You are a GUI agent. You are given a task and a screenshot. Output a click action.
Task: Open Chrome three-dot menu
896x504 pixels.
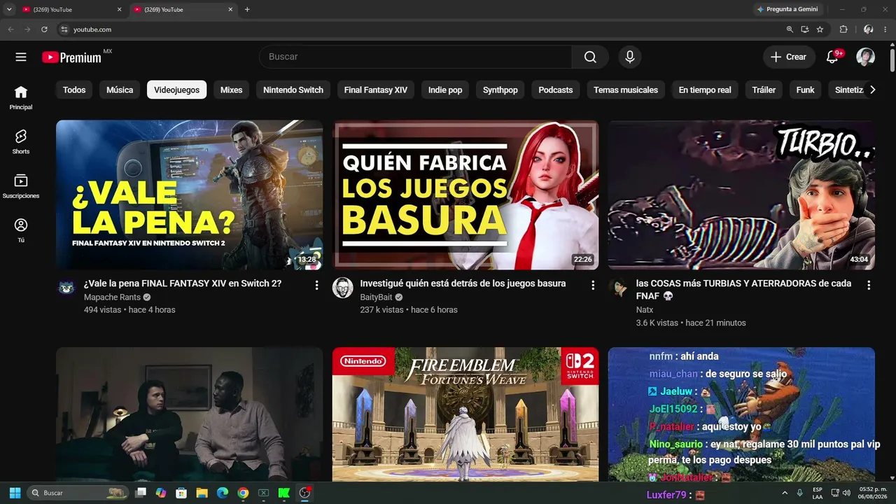coord(886,29)
